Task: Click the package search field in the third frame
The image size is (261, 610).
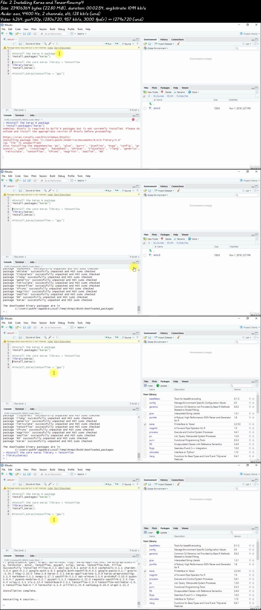Action: pyautogui.click(x=241, y=386)
